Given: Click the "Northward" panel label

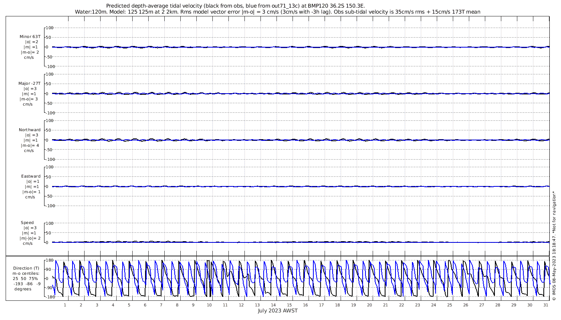Looking at the screenshot, I should pyautogui.click(x=30, y=130).
